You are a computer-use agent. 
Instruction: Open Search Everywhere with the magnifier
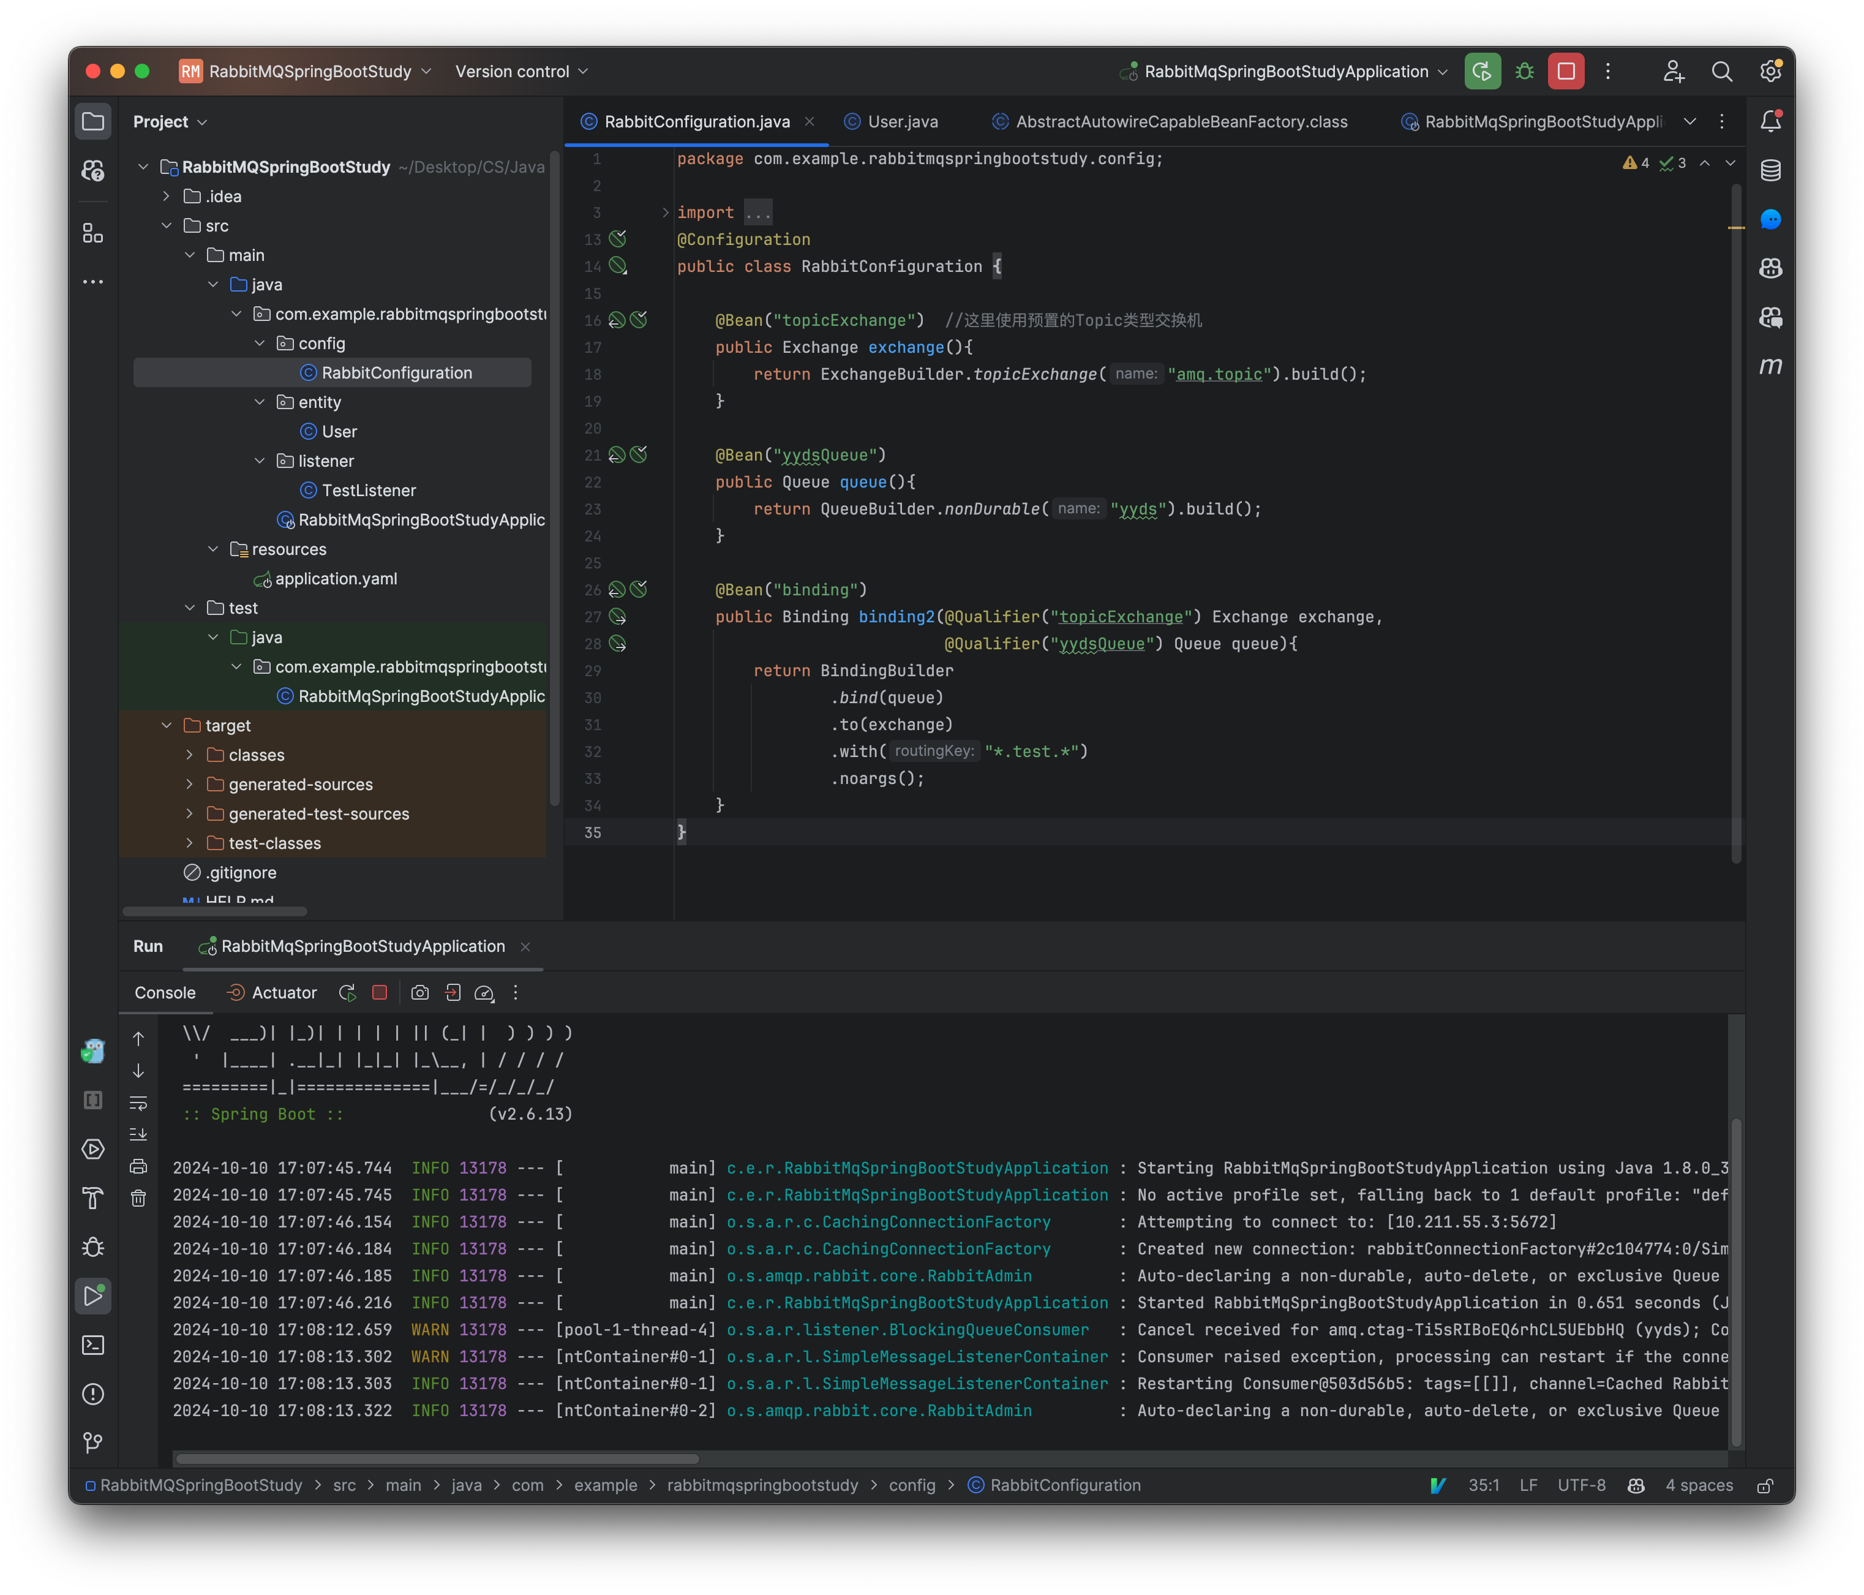1723,71
